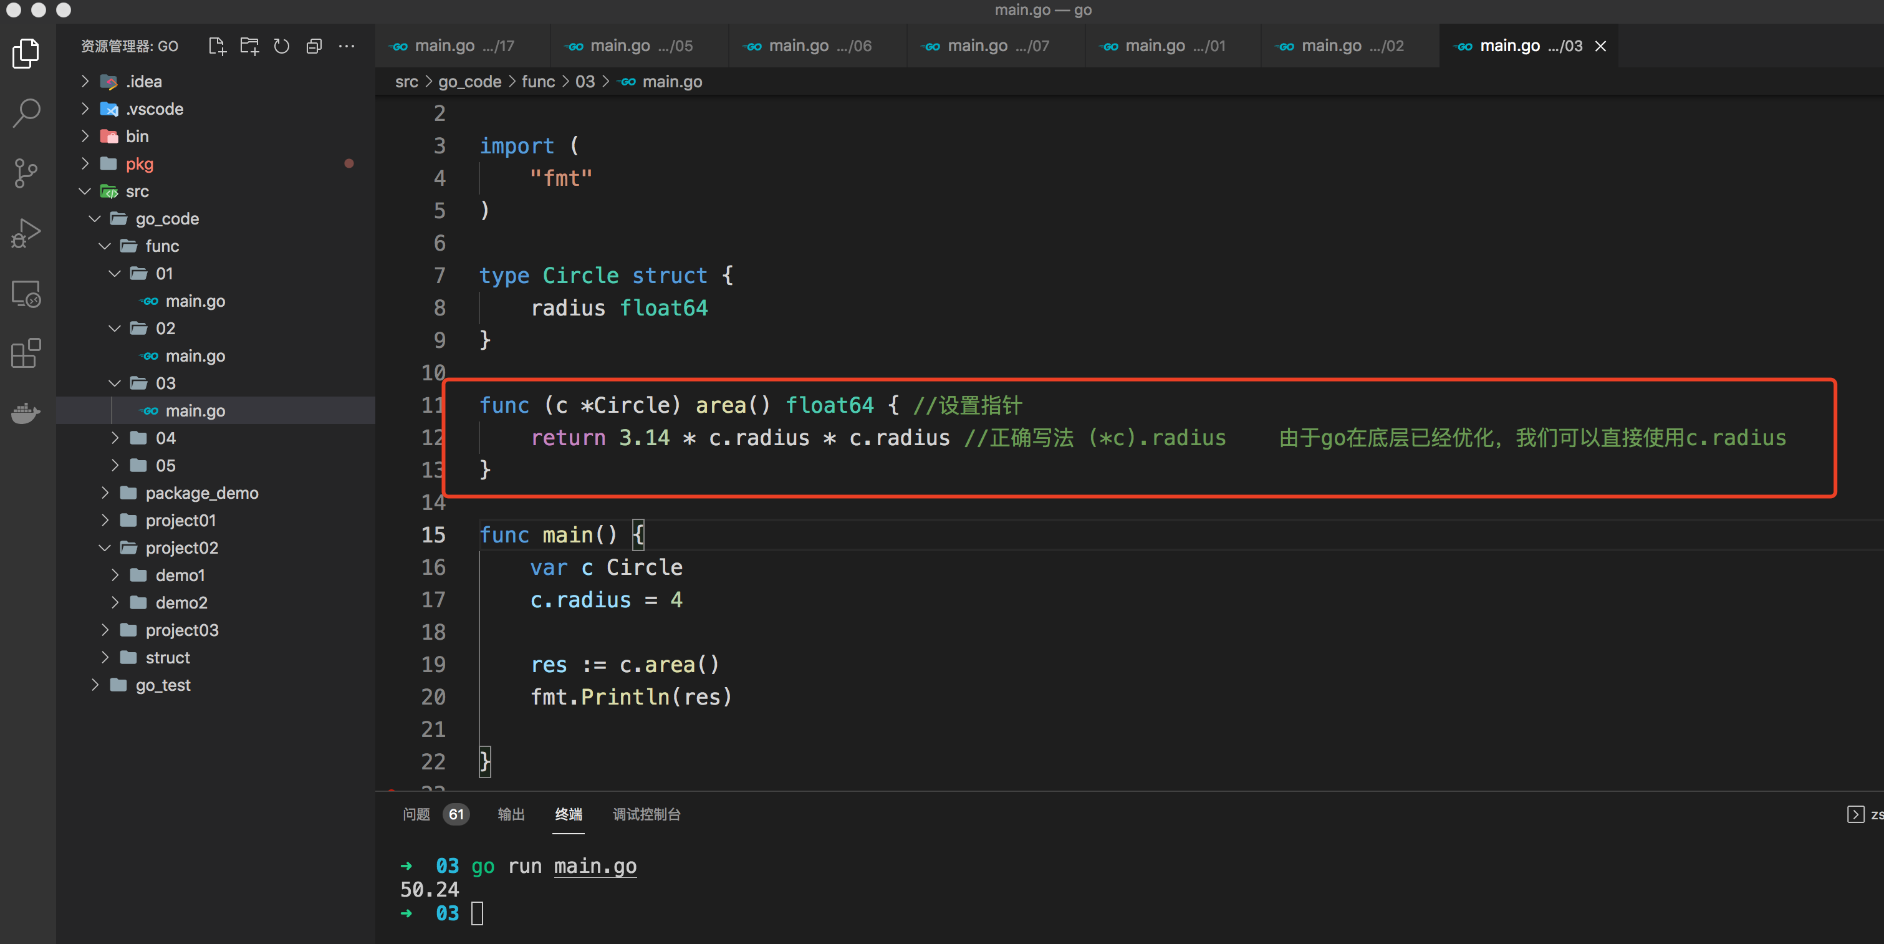Open the Source Control view
1884x944 pixels.
pos(26,173)
